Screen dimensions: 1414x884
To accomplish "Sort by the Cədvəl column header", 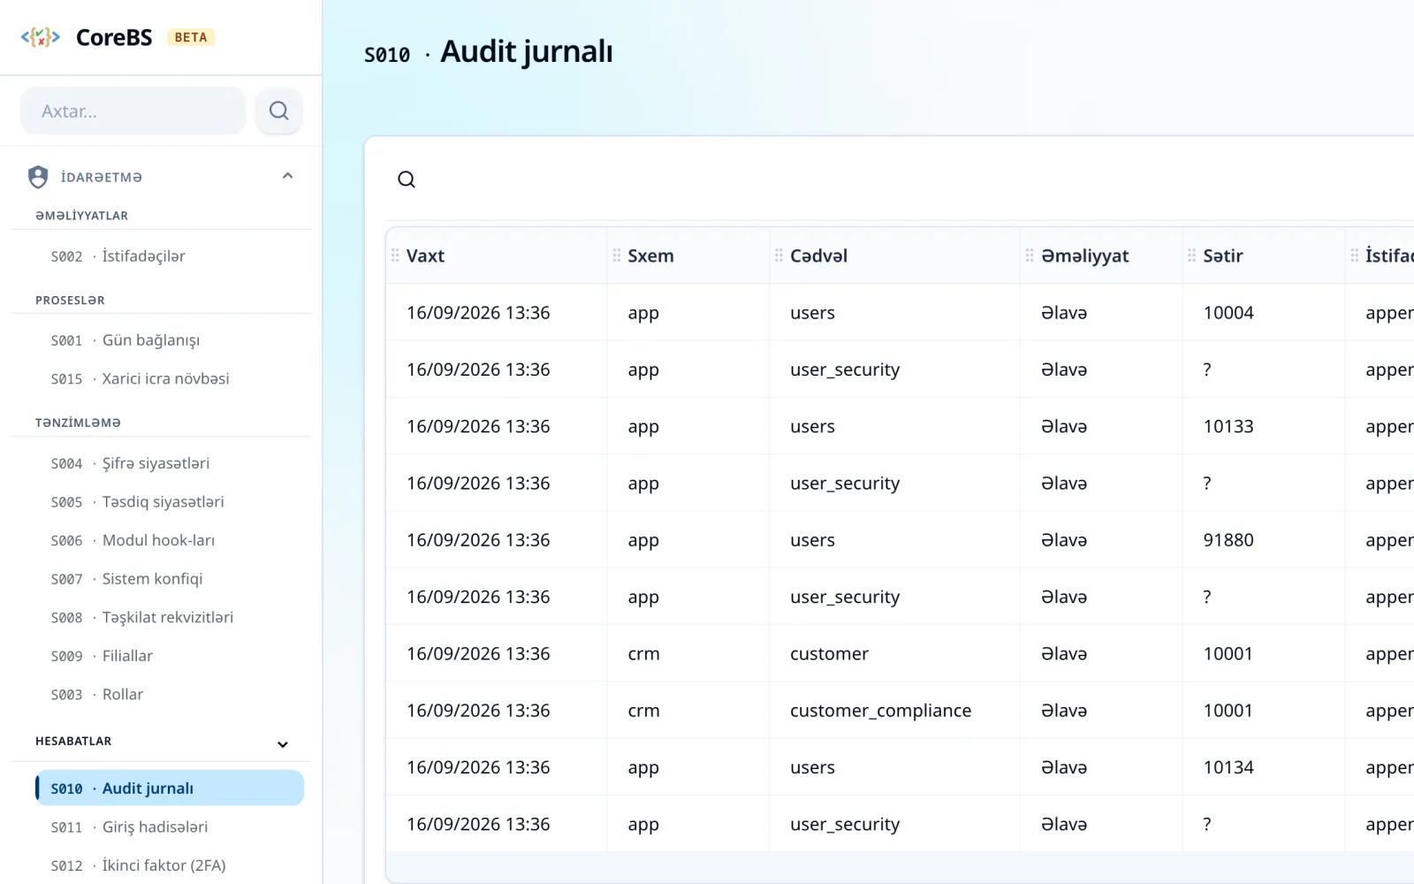I will [818, 255].
